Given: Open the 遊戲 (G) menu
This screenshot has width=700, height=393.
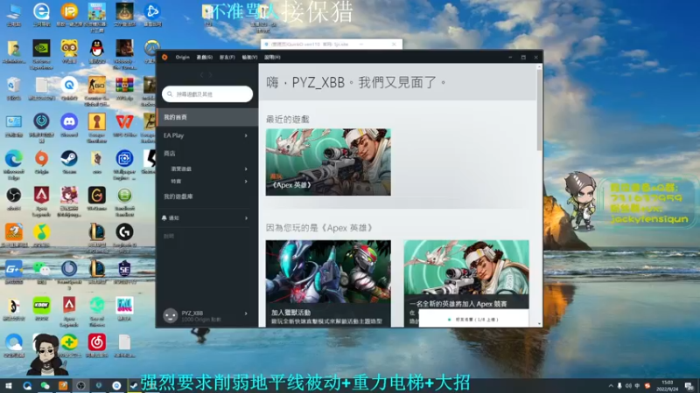Looking at the screenshot, I should click(x=205, y=57).
